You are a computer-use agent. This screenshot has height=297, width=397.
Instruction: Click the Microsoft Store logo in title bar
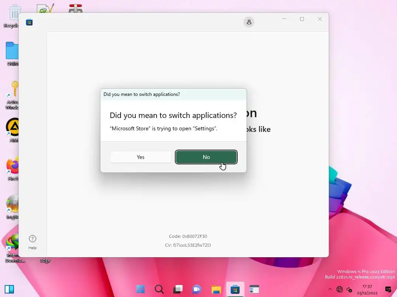29,22
